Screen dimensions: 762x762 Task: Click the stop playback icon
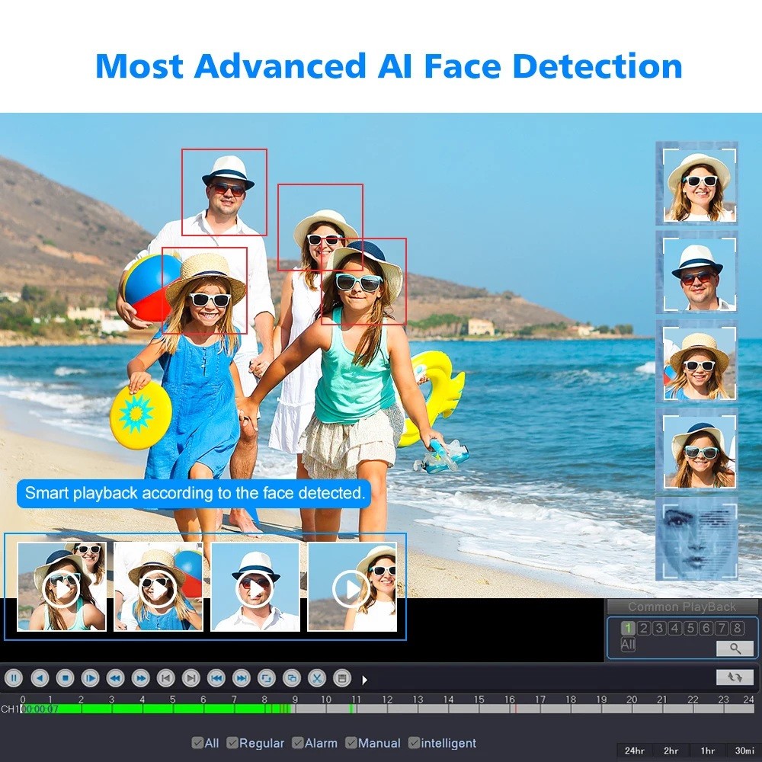[65, 678]
